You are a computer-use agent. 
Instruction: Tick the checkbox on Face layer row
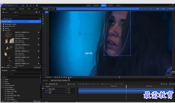(x=66, y=91)
